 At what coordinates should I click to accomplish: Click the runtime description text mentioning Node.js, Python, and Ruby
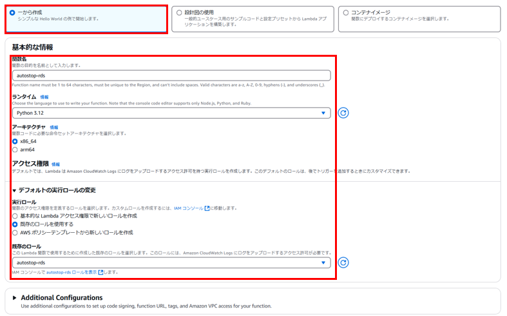point(131,103)
